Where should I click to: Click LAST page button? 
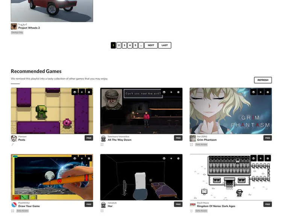165,45
